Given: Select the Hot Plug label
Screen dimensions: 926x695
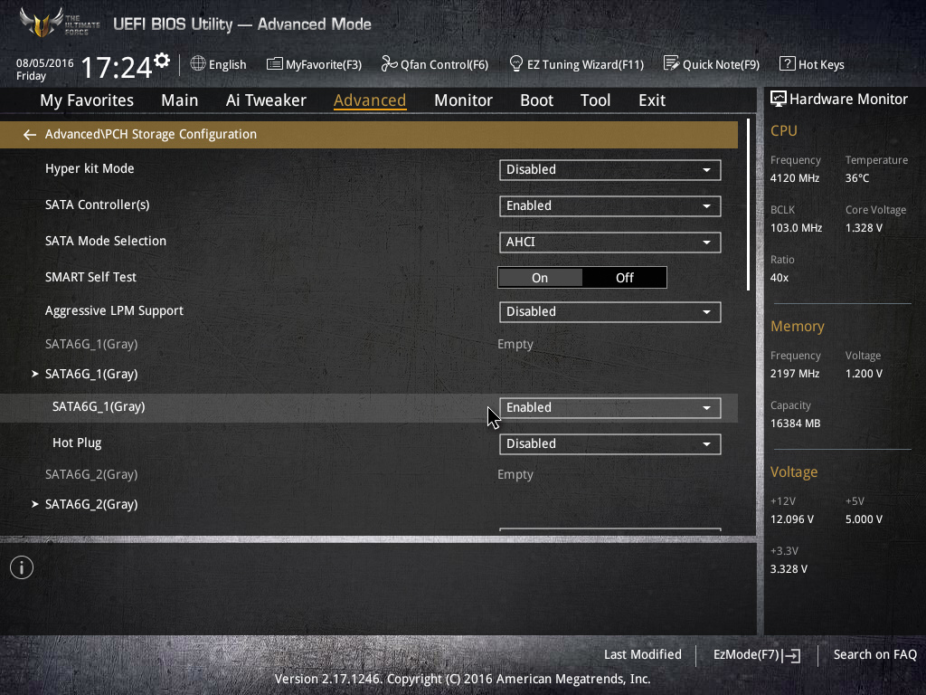Looking at the screenshot, I should (77, 443).
